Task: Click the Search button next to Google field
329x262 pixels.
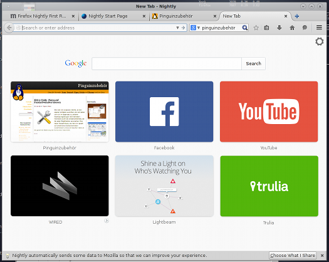Action: coord(253,63)
